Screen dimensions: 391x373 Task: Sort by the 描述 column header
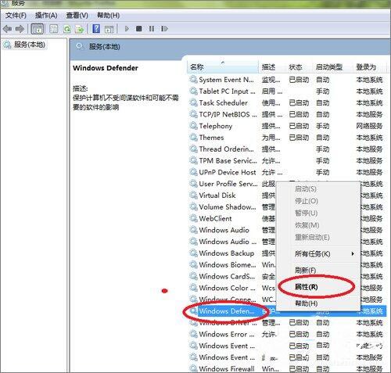click(272, 67)
